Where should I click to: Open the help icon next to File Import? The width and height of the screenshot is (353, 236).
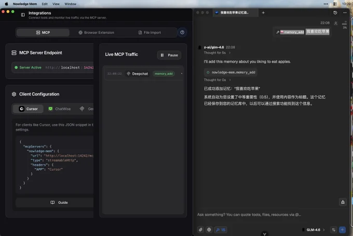pos(182,32)
